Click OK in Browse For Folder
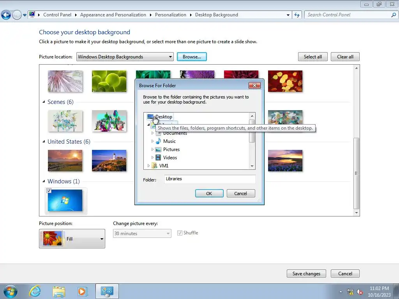Image resolution: width=399 pixels, height=299 pixels. pyautogui.click(x=209, y=193)
